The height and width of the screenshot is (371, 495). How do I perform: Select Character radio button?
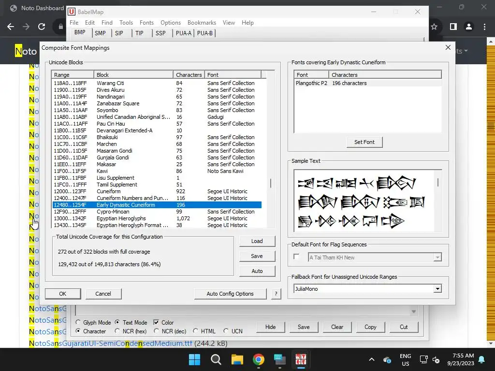78,331
